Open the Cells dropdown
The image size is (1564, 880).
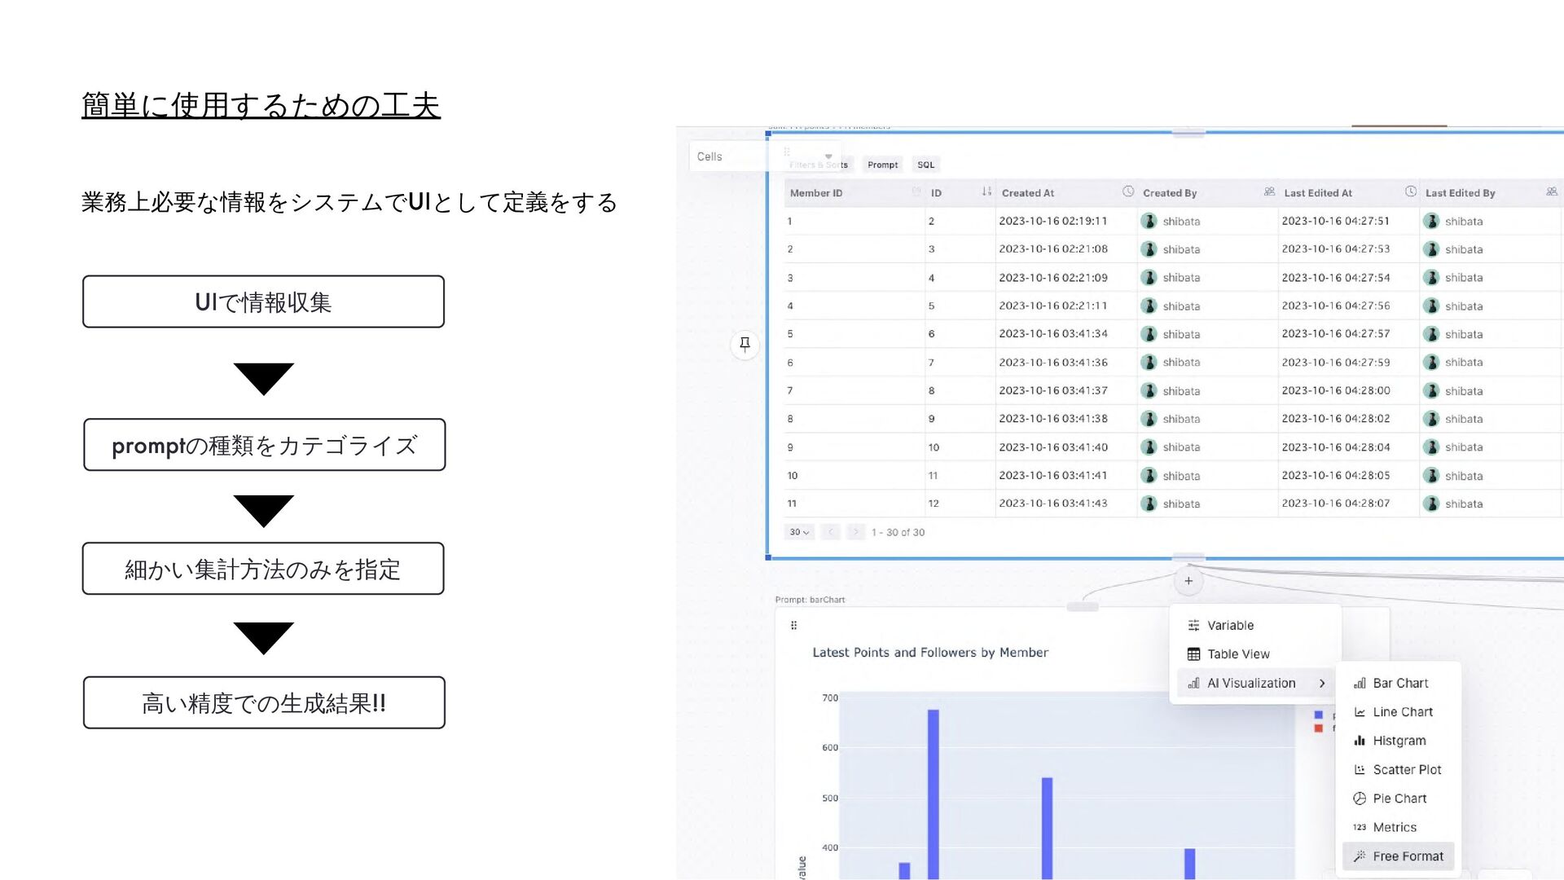coord(764,156)
